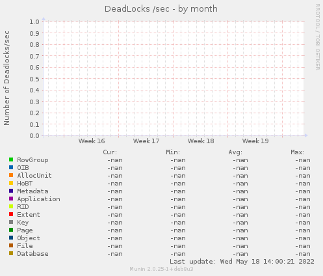Select the Object legend label
The image size is (323, 276).
29,238
